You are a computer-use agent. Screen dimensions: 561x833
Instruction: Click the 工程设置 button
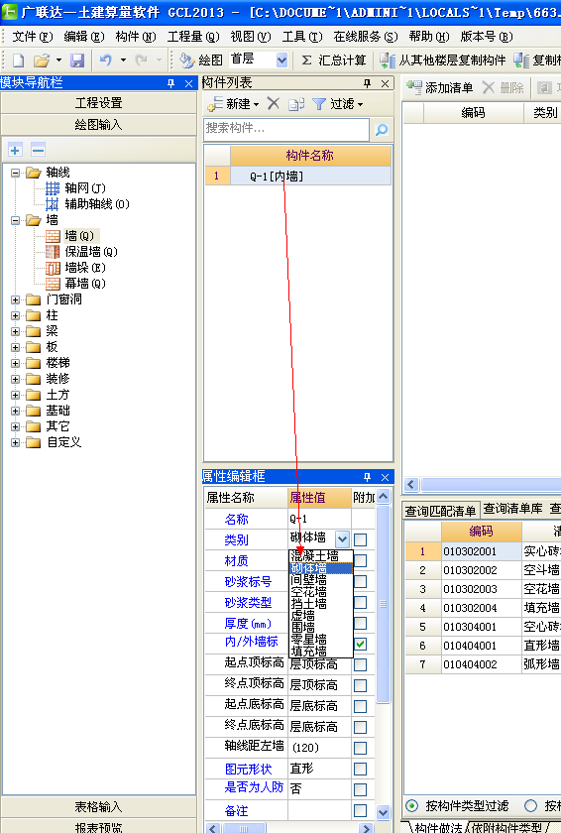point(99,103)
